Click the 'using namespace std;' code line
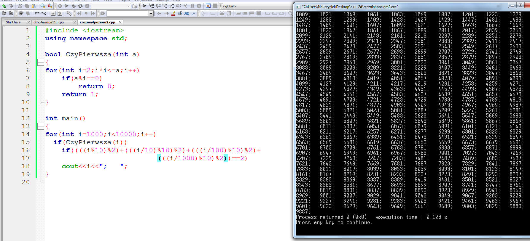This screenshot has width=530, height=241. click(86, 38)
